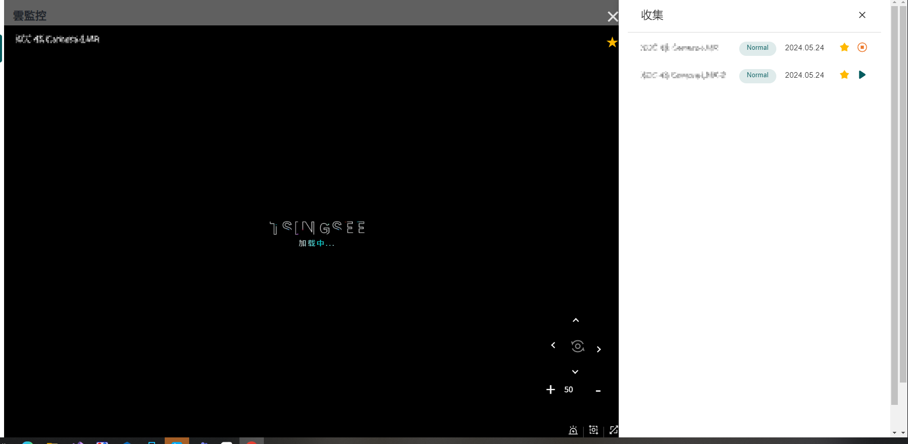Close the cloud monitoring video dialog
This screenshot has width=908, height=444.
pos(613,17)
